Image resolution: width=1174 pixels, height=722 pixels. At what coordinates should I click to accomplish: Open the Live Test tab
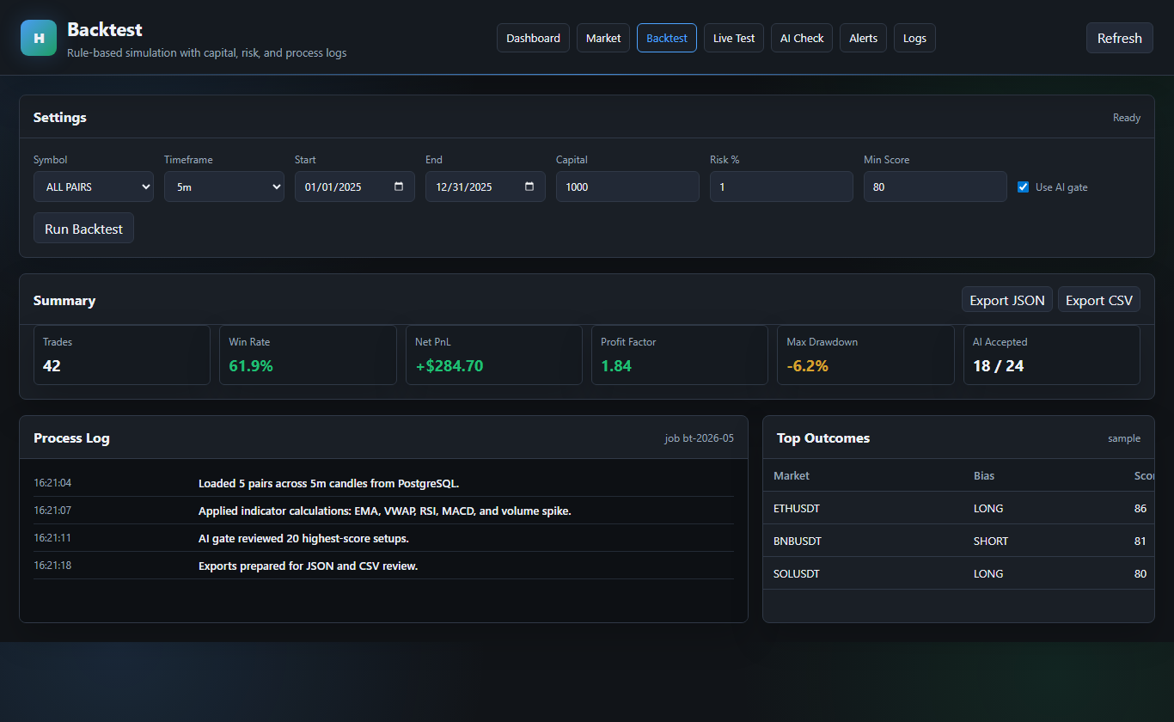[x=734, y=38]
